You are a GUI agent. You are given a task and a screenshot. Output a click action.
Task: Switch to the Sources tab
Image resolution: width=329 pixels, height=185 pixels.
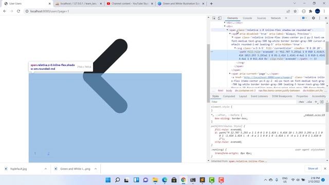[x=262, y=18]
